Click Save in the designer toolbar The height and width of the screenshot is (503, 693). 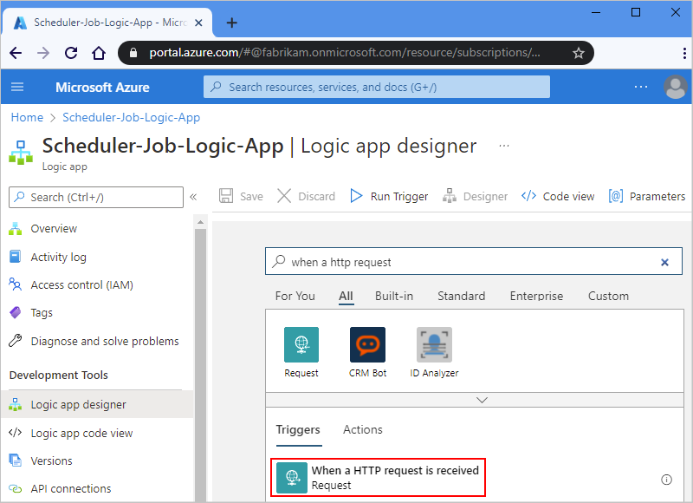[x=242, y=196]
